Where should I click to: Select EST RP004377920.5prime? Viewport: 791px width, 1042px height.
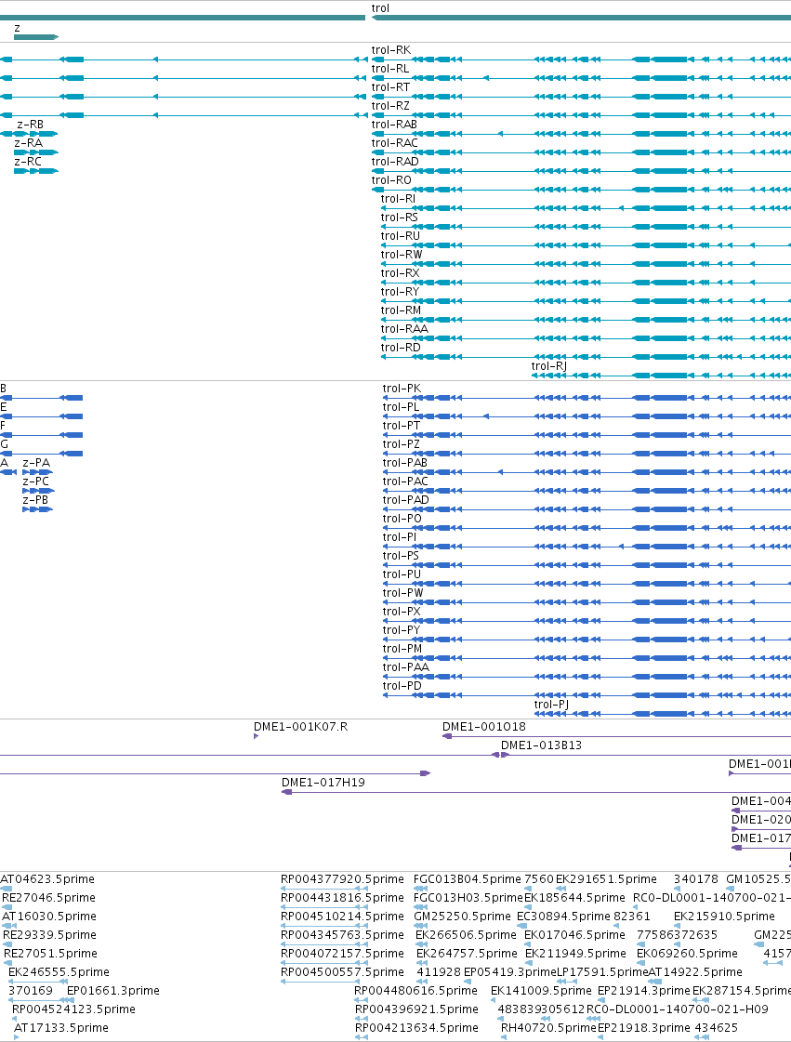click(342, 879)
